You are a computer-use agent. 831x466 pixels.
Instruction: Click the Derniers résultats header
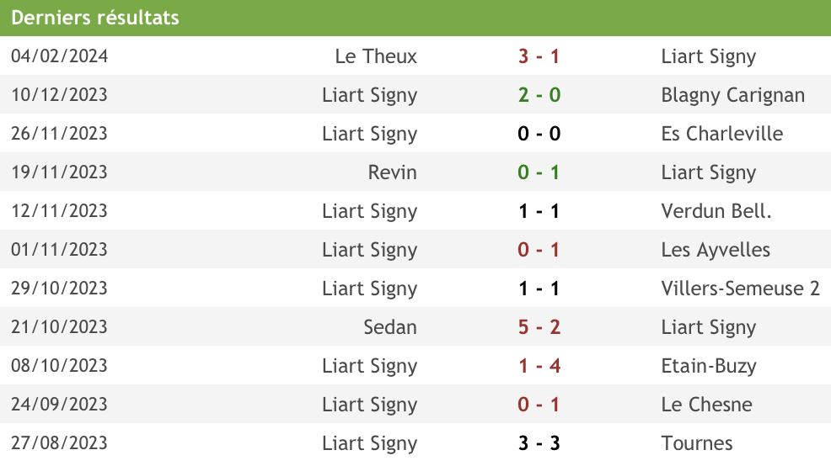(95, 18)
